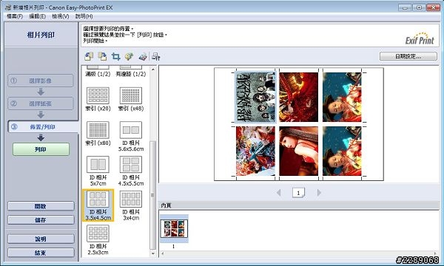Screen dimensions: 444x266
Task: Click the layout list scroll-up arrow
Action: pyautogui.click(x=153, y=69)
